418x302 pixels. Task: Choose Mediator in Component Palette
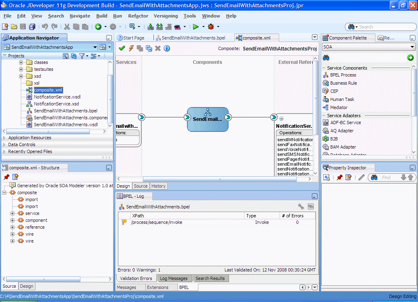338,107
